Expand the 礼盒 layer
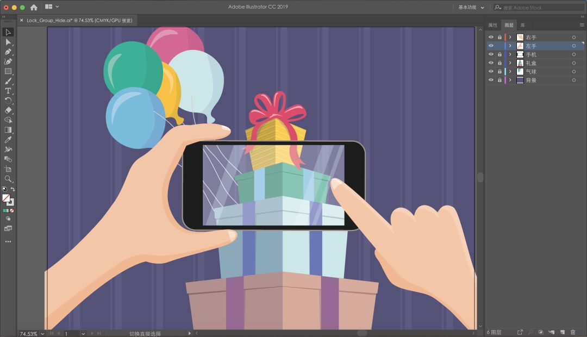The image size is (587, 337). point(510,63)
